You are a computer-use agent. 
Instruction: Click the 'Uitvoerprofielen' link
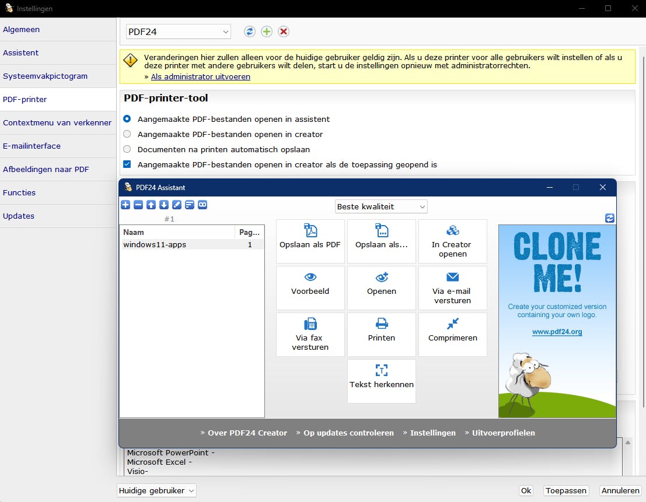(504, 433)
